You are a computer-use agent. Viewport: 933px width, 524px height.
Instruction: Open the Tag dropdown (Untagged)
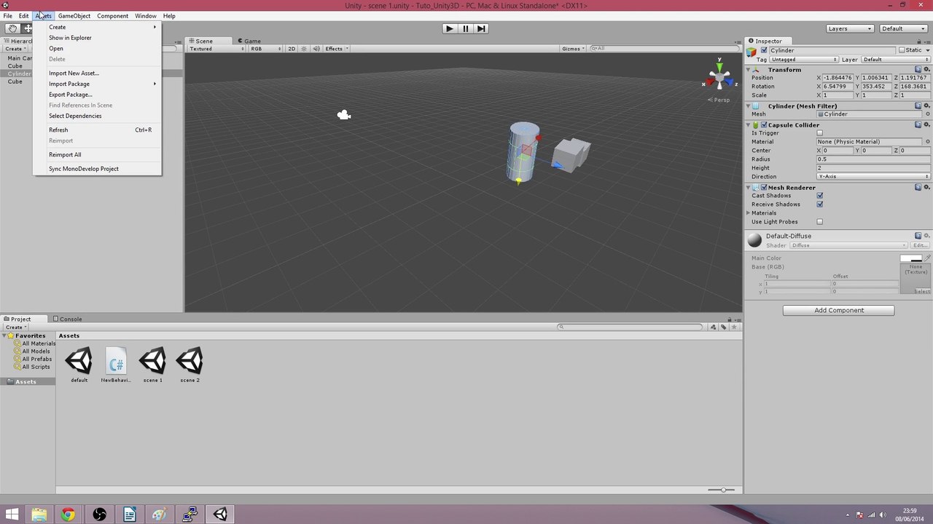804,60
